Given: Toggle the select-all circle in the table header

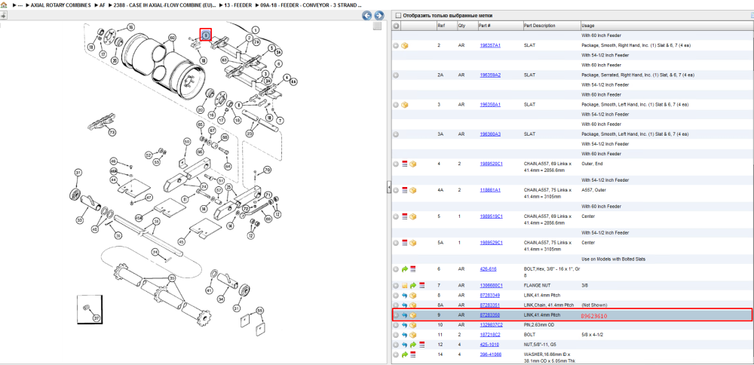Looking at the screenshot, I should (396, 26).
